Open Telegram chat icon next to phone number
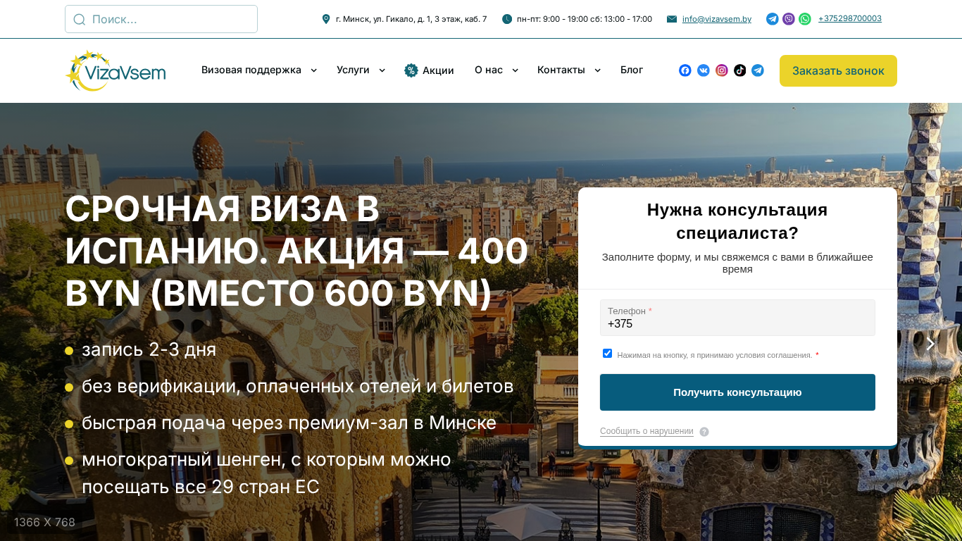This screenshot has width=962, height=541. coord(773,19)
